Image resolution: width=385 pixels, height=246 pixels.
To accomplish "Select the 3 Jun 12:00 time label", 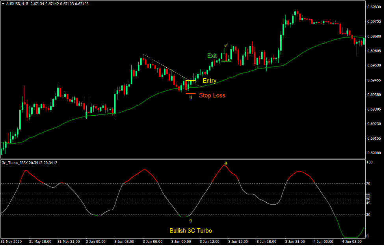I will (x=210, y=242).
